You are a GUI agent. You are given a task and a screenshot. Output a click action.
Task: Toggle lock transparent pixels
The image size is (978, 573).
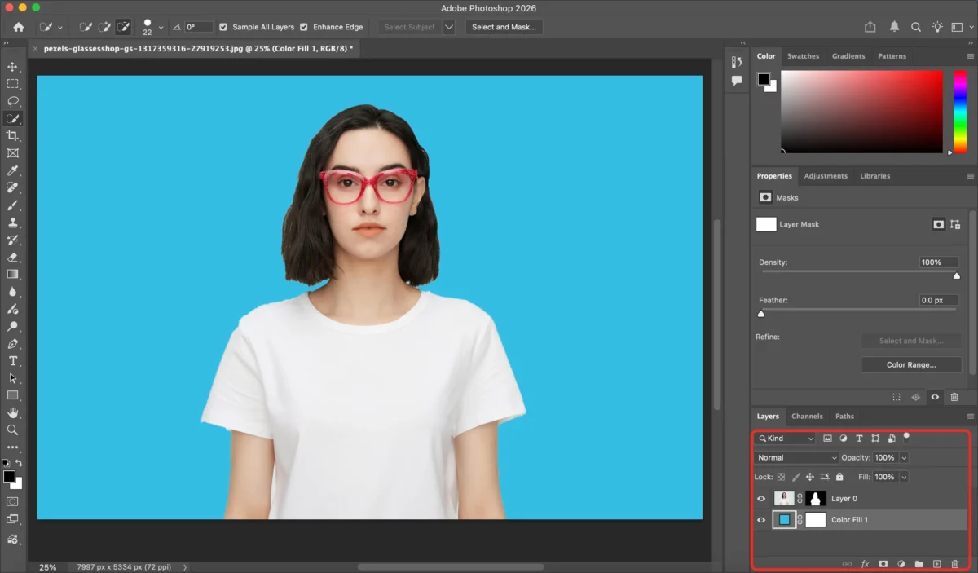click(x=781, y=477)
